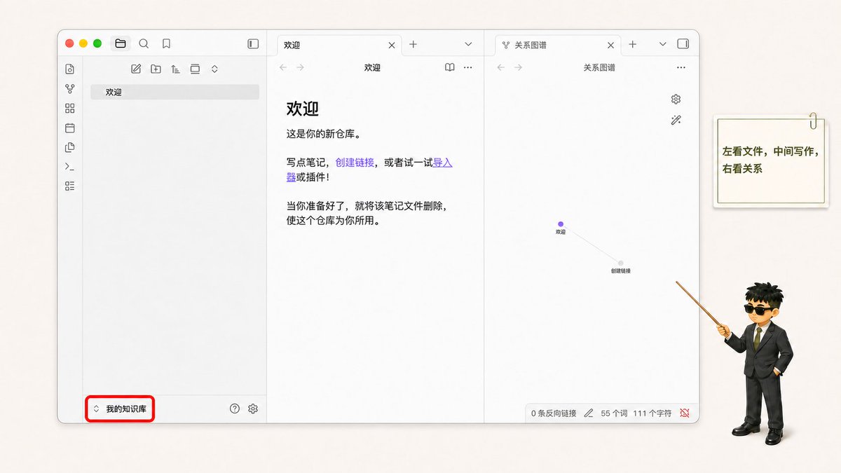Show the 0 条反向链接 status item
841x473 pixels.
(x=554, y=413)
